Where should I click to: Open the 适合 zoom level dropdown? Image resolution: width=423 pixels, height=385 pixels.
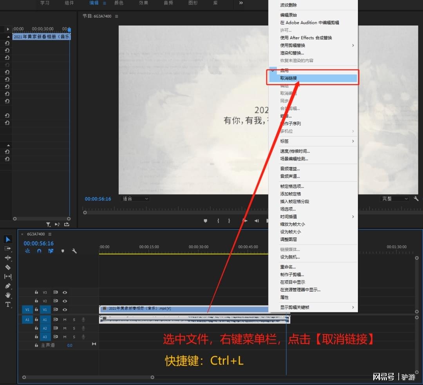[x=135, y=199]
